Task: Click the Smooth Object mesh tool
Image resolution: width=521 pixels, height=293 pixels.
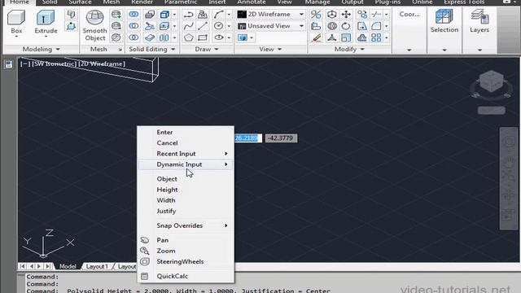Action: (x=94, y=25)
